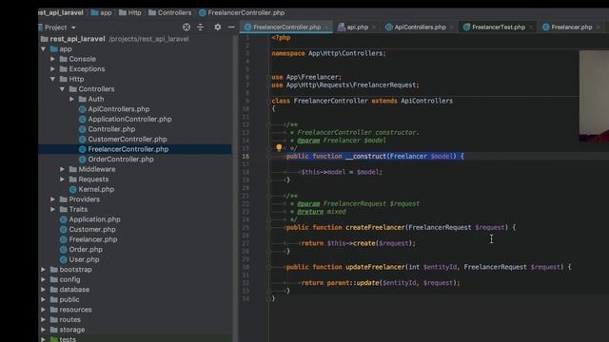Expand the Providers folder
The image size is (609, 342).
coord(53,199)
